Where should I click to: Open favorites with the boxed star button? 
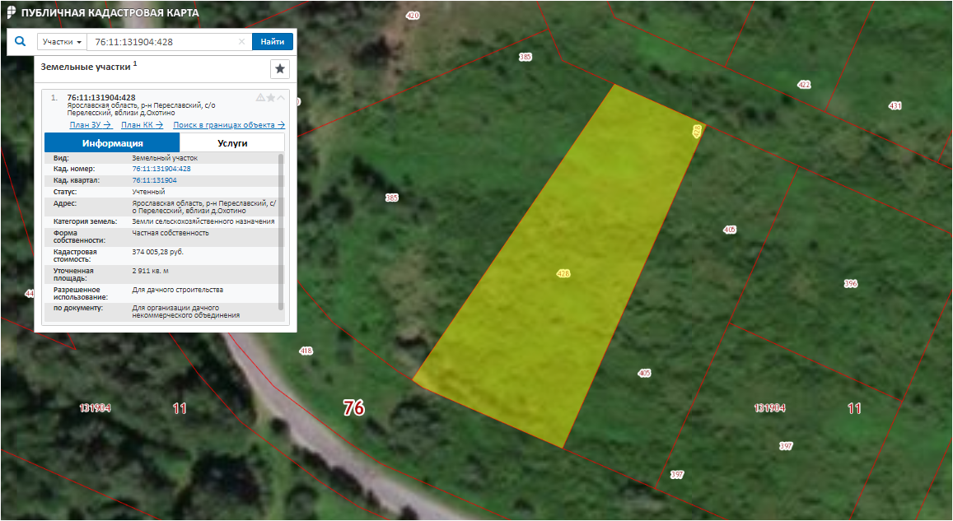279,68
